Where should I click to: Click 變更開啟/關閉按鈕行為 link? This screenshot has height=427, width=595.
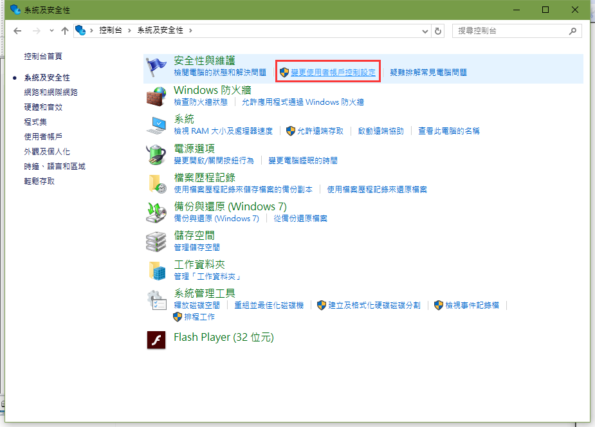click(214, 160)
